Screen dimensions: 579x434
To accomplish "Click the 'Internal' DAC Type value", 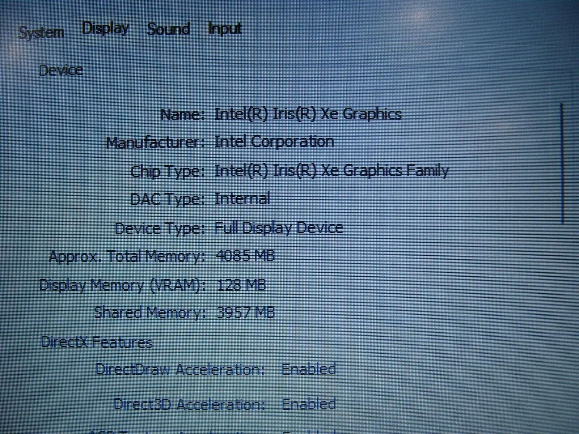I will (x=242, y=199).
